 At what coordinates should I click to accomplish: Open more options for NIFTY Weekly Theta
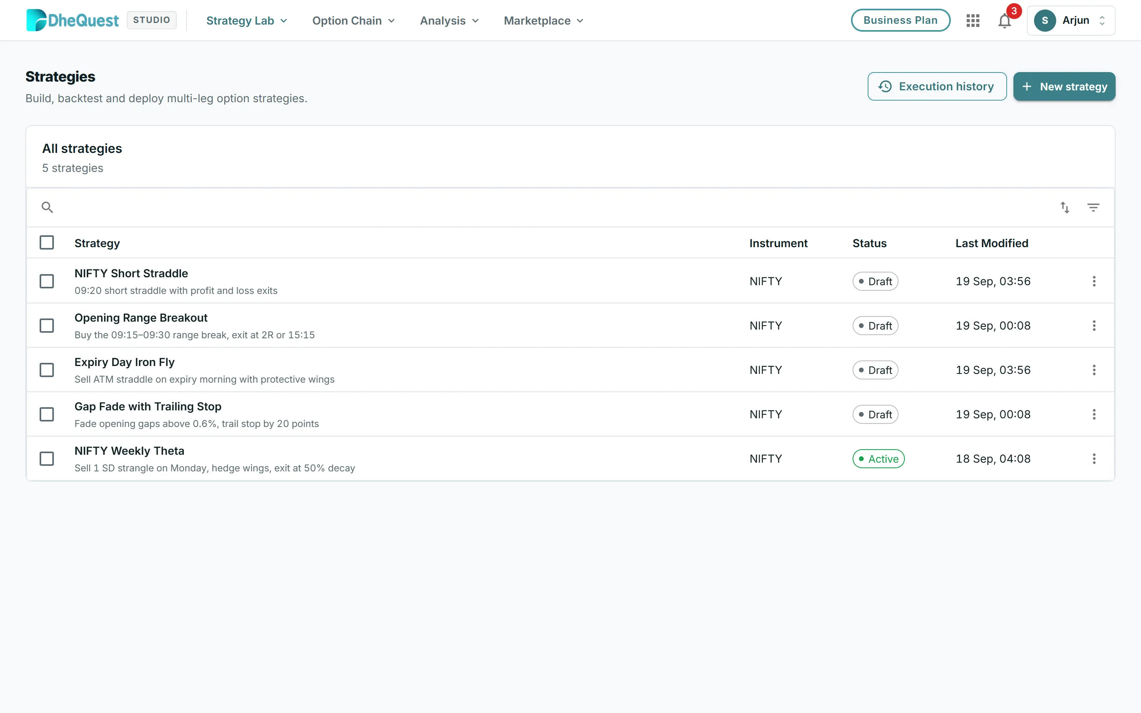1094,458
